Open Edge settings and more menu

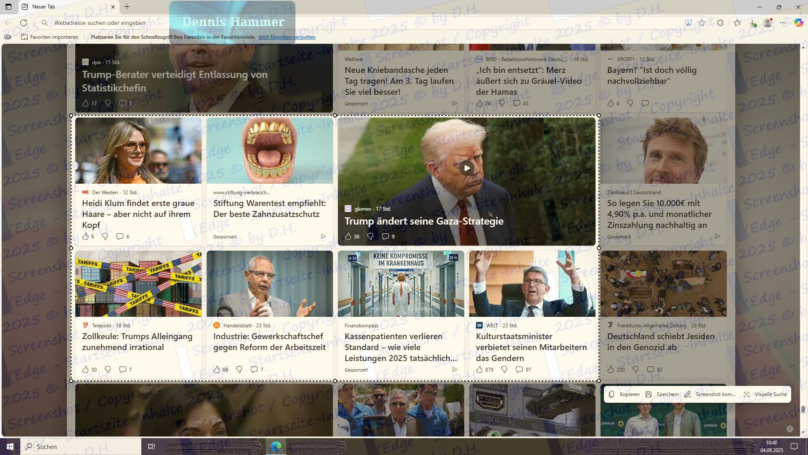(783, 23)
